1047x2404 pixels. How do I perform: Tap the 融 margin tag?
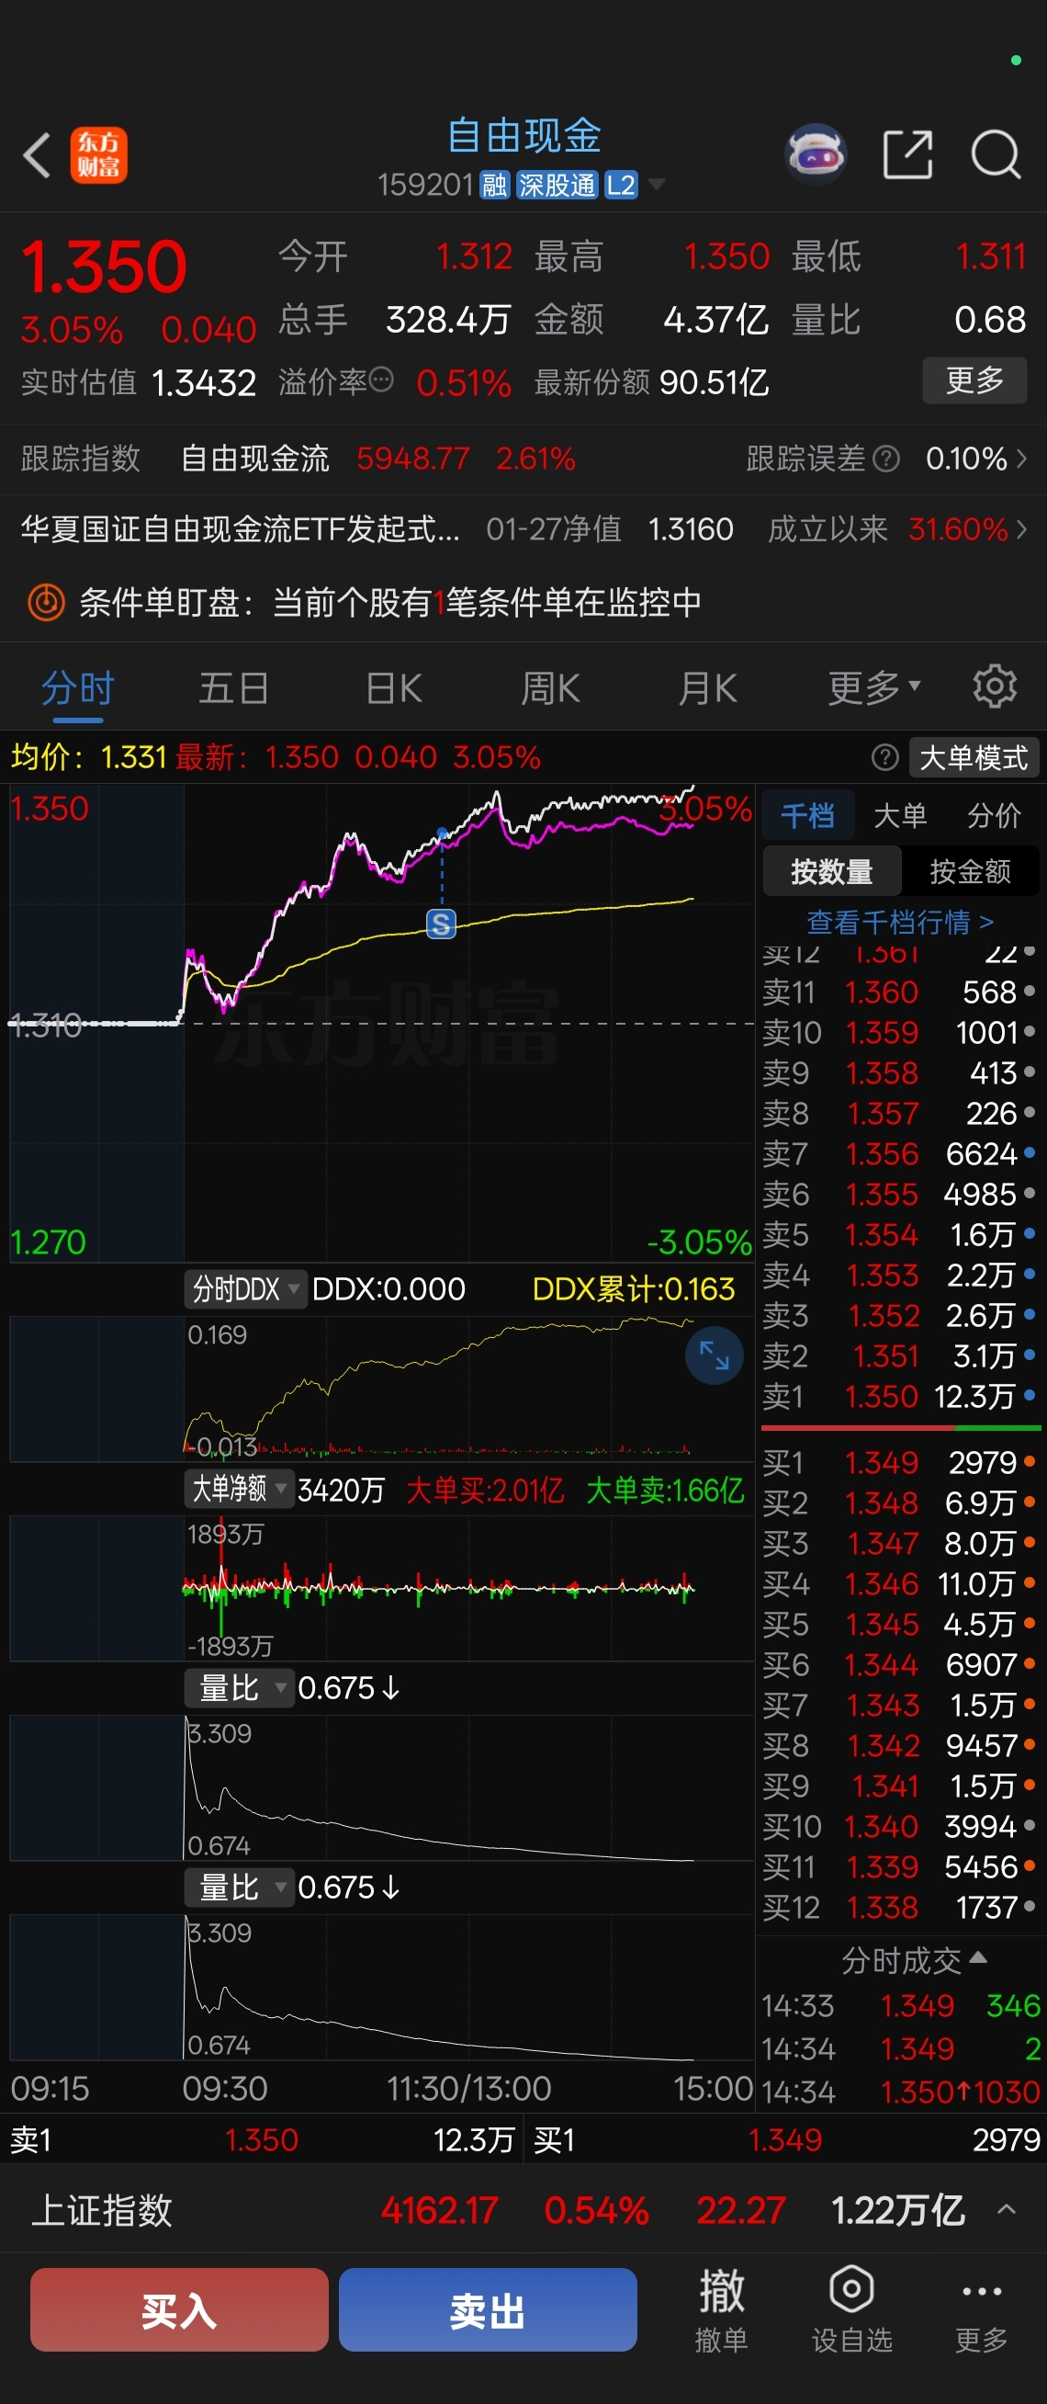click(x=494, y=185)
